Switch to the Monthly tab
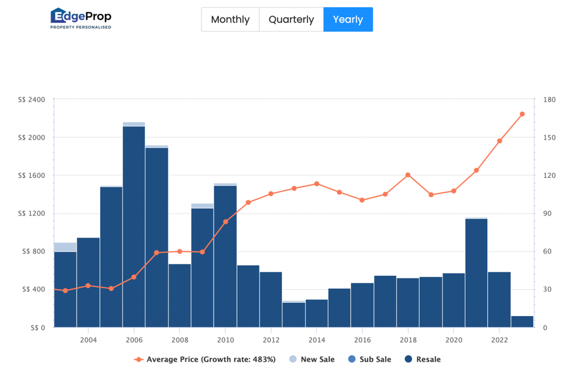Viewport: 573px width, 382px height. coord(230,20)
